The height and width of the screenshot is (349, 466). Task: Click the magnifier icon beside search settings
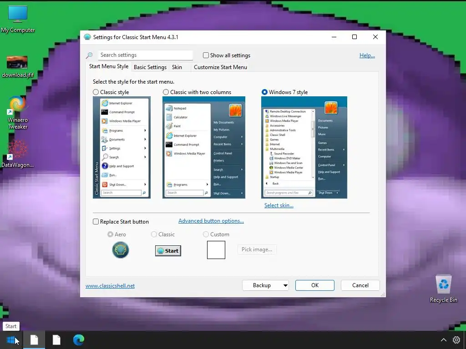89,55
